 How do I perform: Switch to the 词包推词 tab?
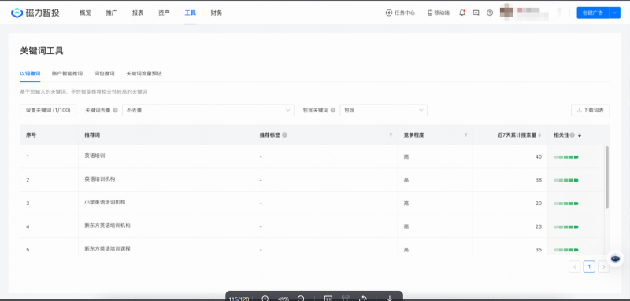click(x=105, y=74)
